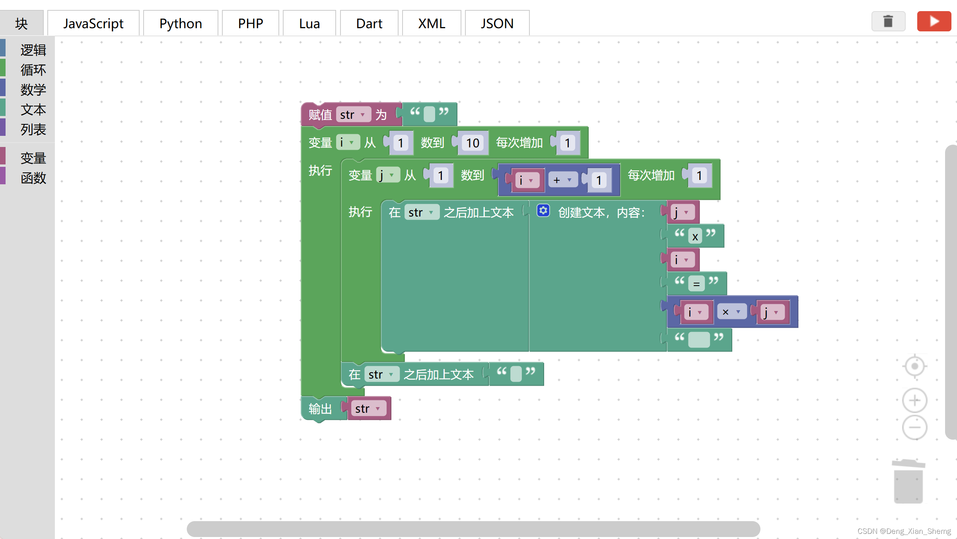Open the 函数 functions category
Screen dimensions: 957x539
tap(27, 178)
